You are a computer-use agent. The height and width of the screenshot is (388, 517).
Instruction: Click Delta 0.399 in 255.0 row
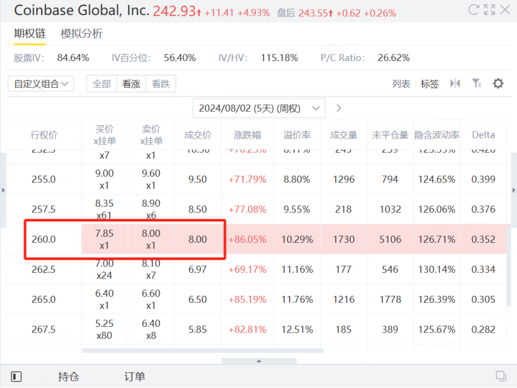(483, 179)
